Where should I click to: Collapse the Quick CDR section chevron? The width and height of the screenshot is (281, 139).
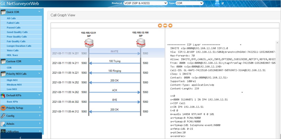39,12
